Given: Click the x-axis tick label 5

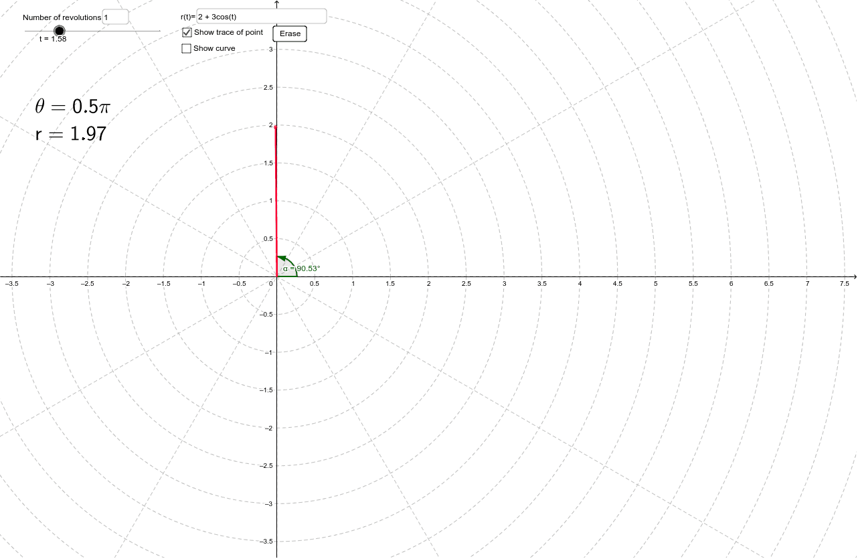Looking at the screenshot, I should 656,284.
